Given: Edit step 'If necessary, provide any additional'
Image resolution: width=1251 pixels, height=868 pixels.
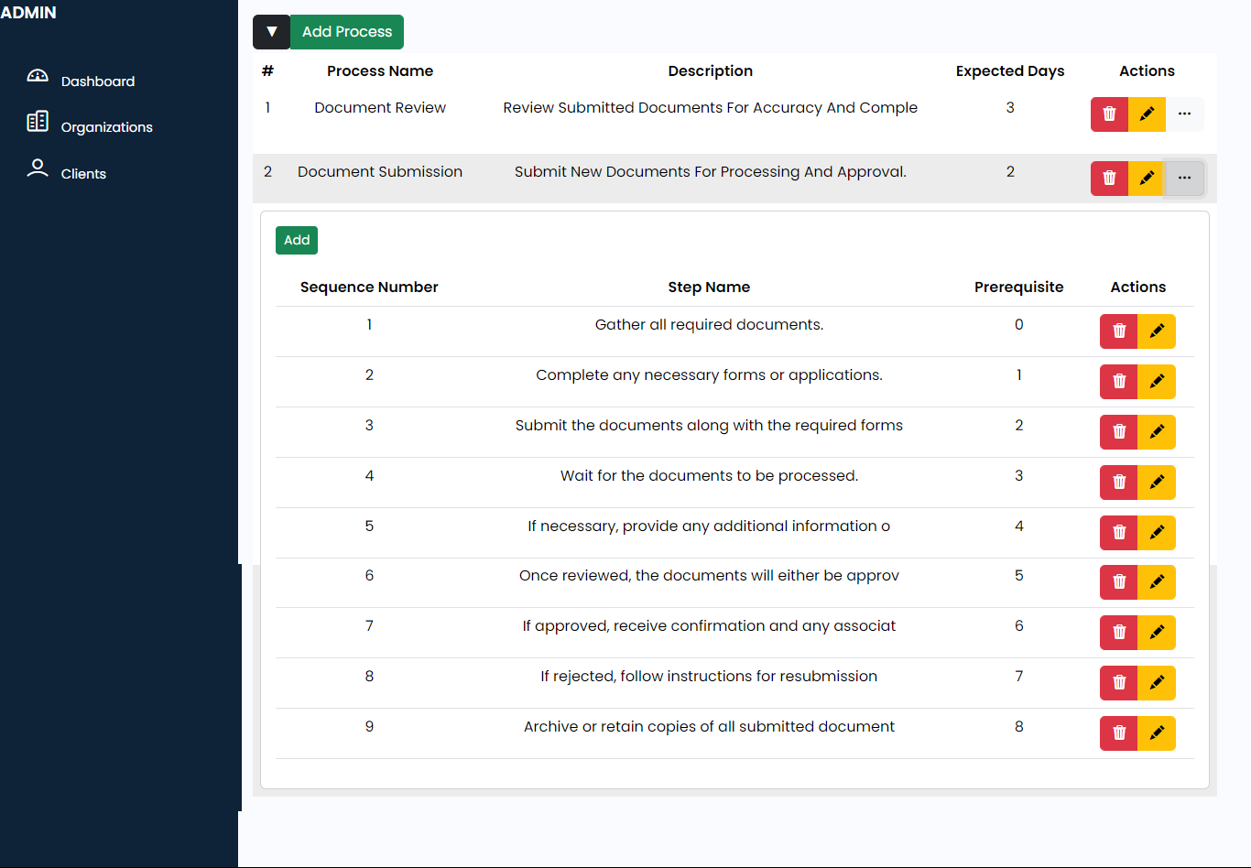Looking at the screenshot, I should coord(1157,533).
